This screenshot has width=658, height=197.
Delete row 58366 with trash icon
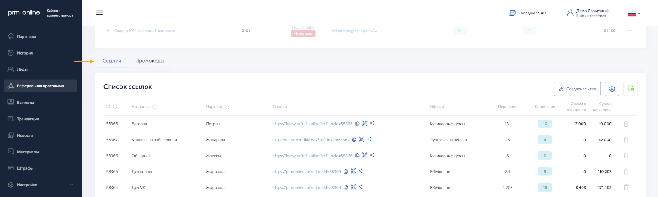[x=626, y=156]
